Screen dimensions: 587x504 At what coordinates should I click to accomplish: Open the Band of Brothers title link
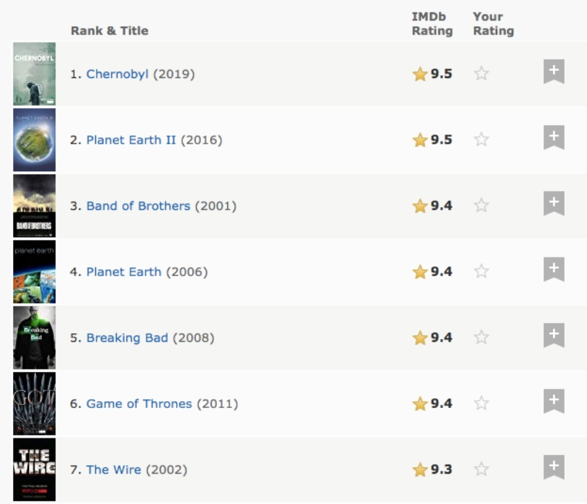coord(138,206)
